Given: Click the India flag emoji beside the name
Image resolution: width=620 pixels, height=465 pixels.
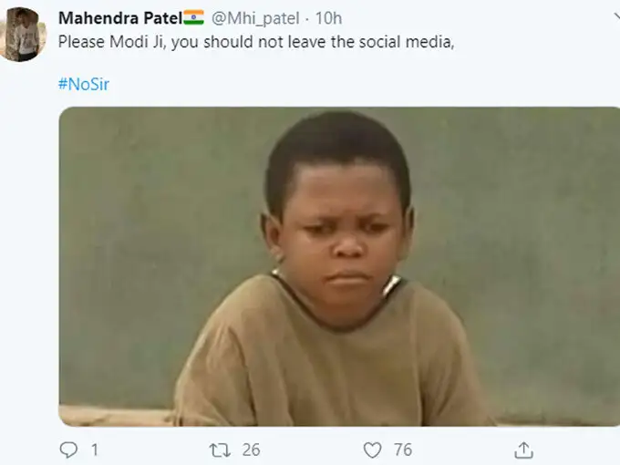Looking at the screenshot, I should [193, 18].
